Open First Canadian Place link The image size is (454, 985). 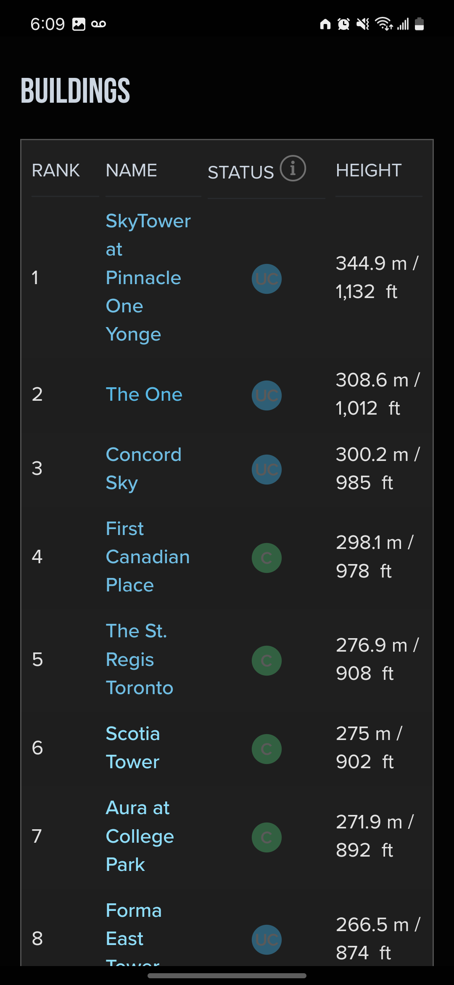pos(147,556)
